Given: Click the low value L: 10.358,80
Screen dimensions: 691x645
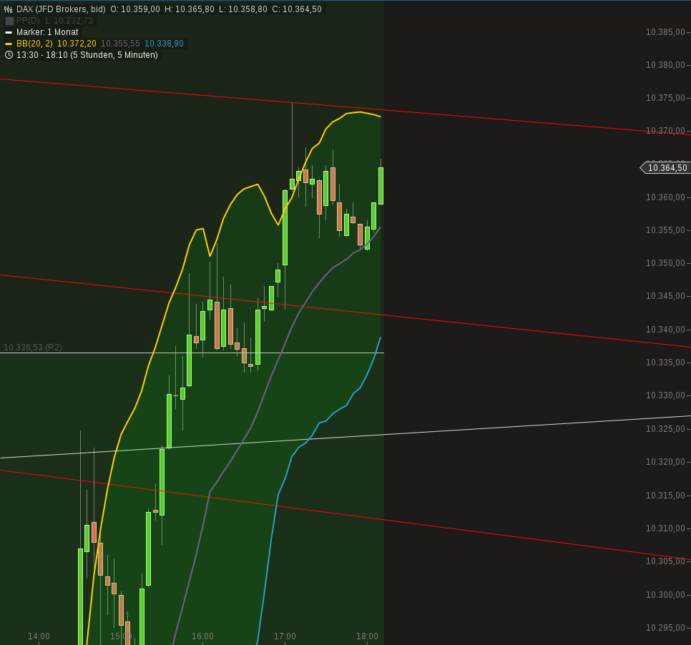Looking at the screenshot, I should point(242,9).
